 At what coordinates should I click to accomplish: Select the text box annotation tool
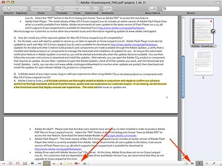tap(25, 163)
